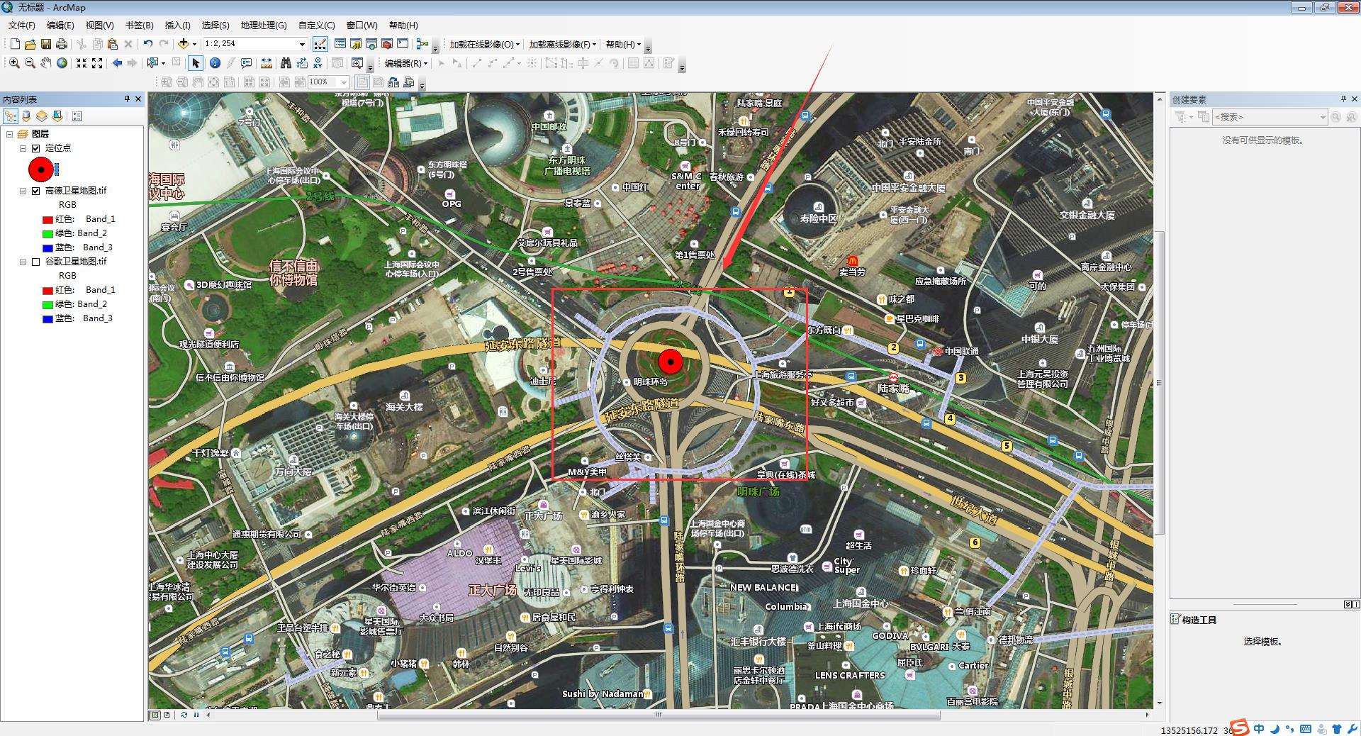
Task: Click the red 定位点 point symbol
Action: [41, 169]
